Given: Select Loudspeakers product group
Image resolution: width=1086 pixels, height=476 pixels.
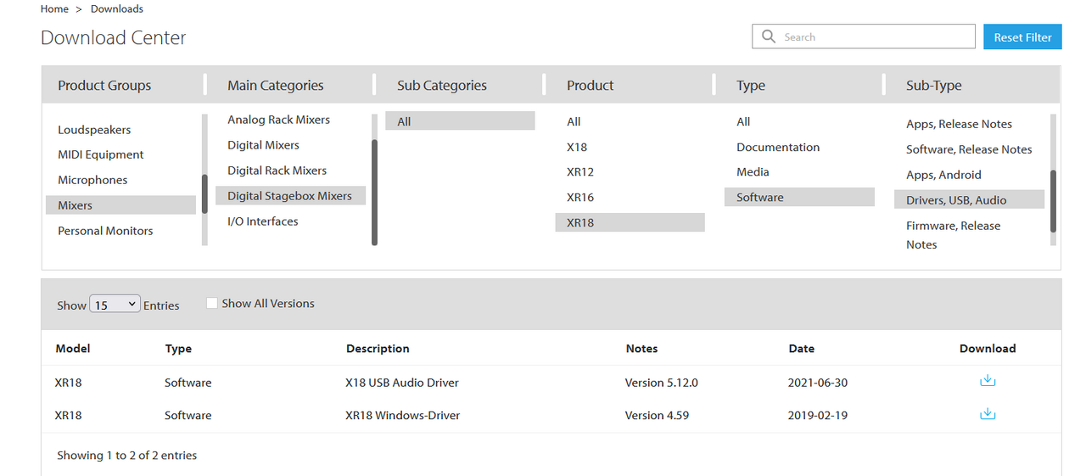Looking at the screenshot, I should click(94, 130).
